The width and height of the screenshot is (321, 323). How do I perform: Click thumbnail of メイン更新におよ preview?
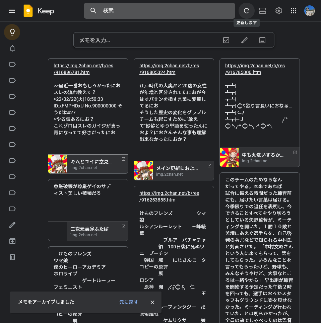click(143, 171)
